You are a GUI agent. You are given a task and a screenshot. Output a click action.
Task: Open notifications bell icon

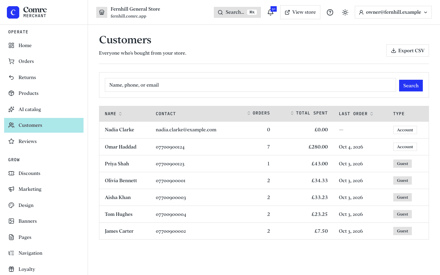click(271, 12)
